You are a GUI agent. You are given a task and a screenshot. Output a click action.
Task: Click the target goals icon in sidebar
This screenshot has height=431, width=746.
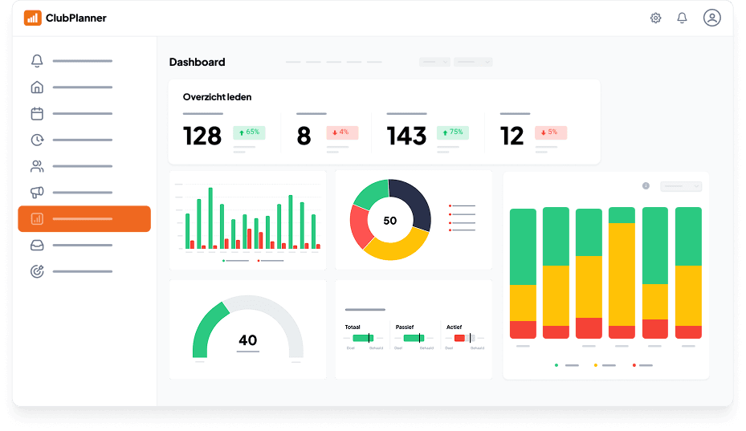point(37,271)
